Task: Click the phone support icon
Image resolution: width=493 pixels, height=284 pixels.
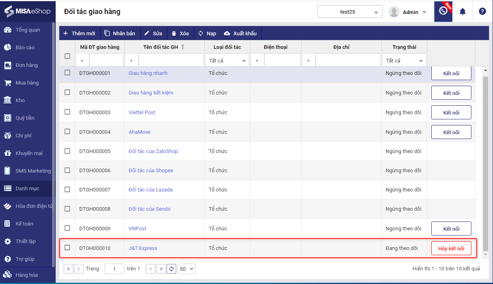Action: [443, 11]
